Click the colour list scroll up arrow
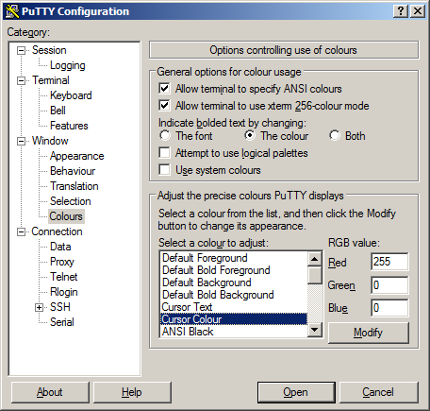430x411 pixels. tap(314, 259)
